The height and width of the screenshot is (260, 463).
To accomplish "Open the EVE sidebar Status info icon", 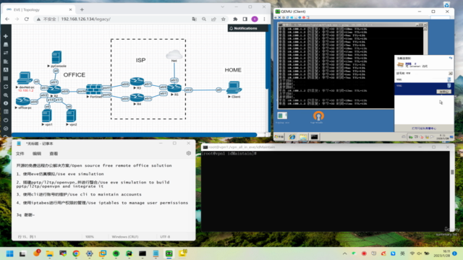I will pyautogui.click(x=6, y=103).
